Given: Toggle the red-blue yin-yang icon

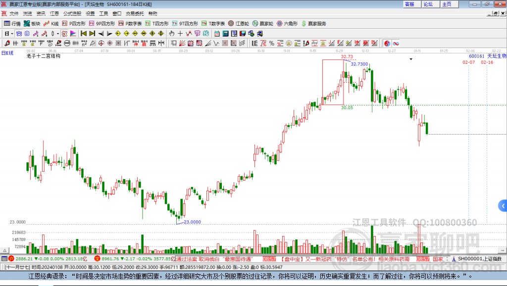Looking at the screenshot, I should [387, 43].
